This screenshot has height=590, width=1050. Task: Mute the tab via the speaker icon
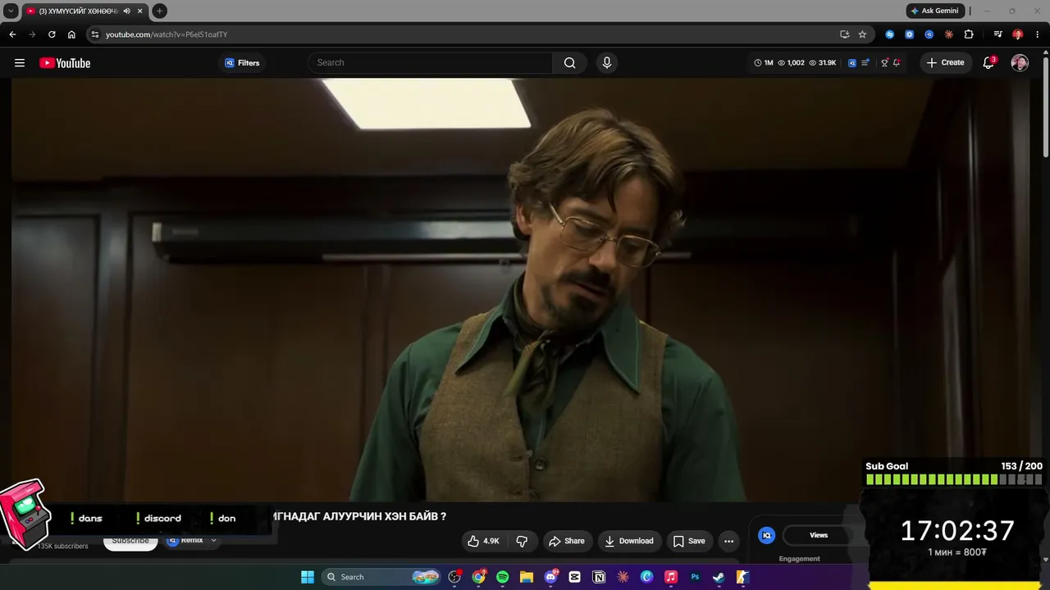[126, 11]
